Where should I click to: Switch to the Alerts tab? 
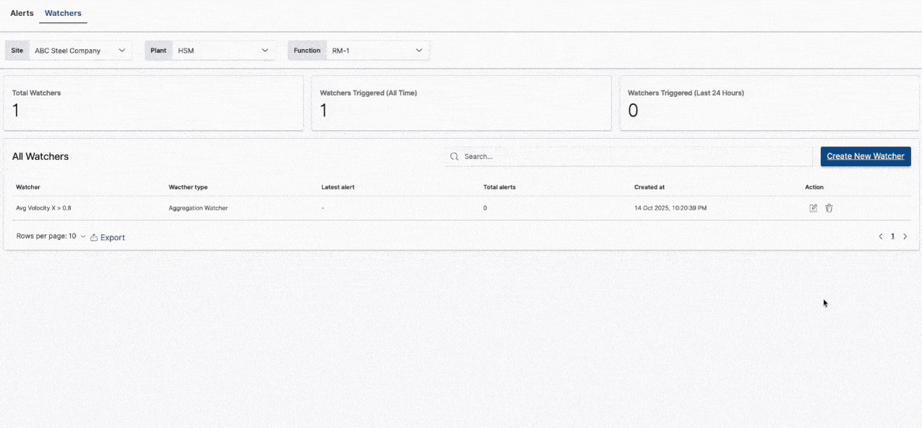21,12
